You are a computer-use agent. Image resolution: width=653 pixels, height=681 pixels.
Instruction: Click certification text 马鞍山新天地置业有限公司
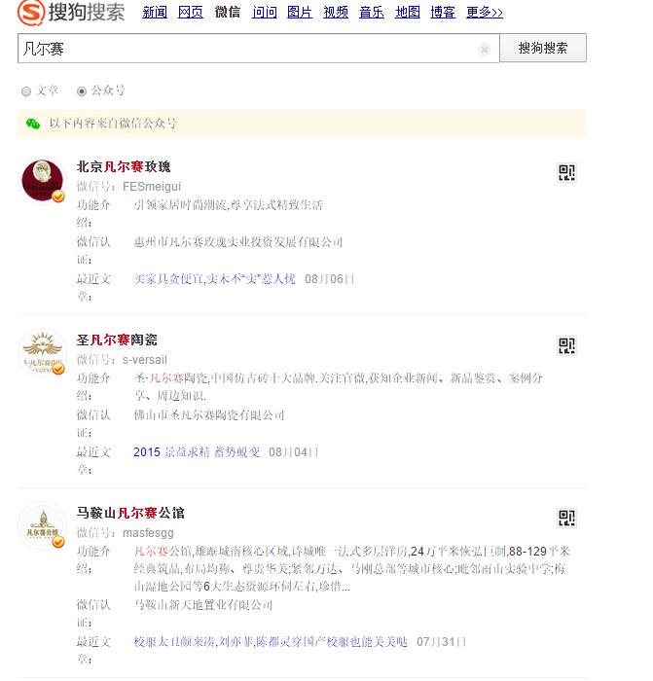point(203,604)
